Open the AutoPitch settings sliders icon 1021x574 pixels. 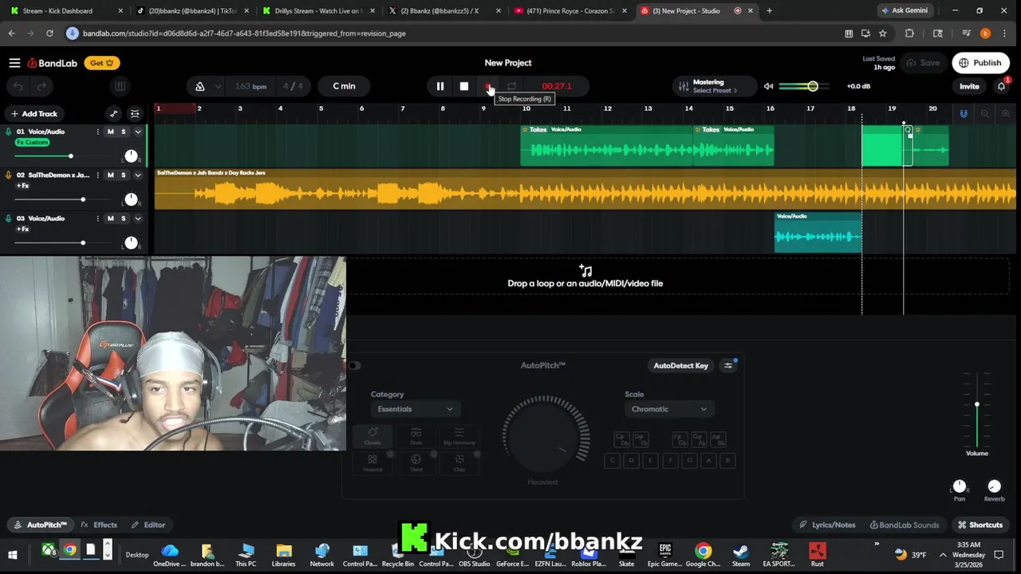[x=728, y=365]
